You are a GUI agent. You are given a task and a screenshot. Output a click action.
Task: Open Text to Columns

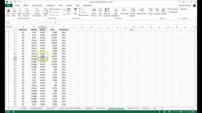[x=94, y=12]
